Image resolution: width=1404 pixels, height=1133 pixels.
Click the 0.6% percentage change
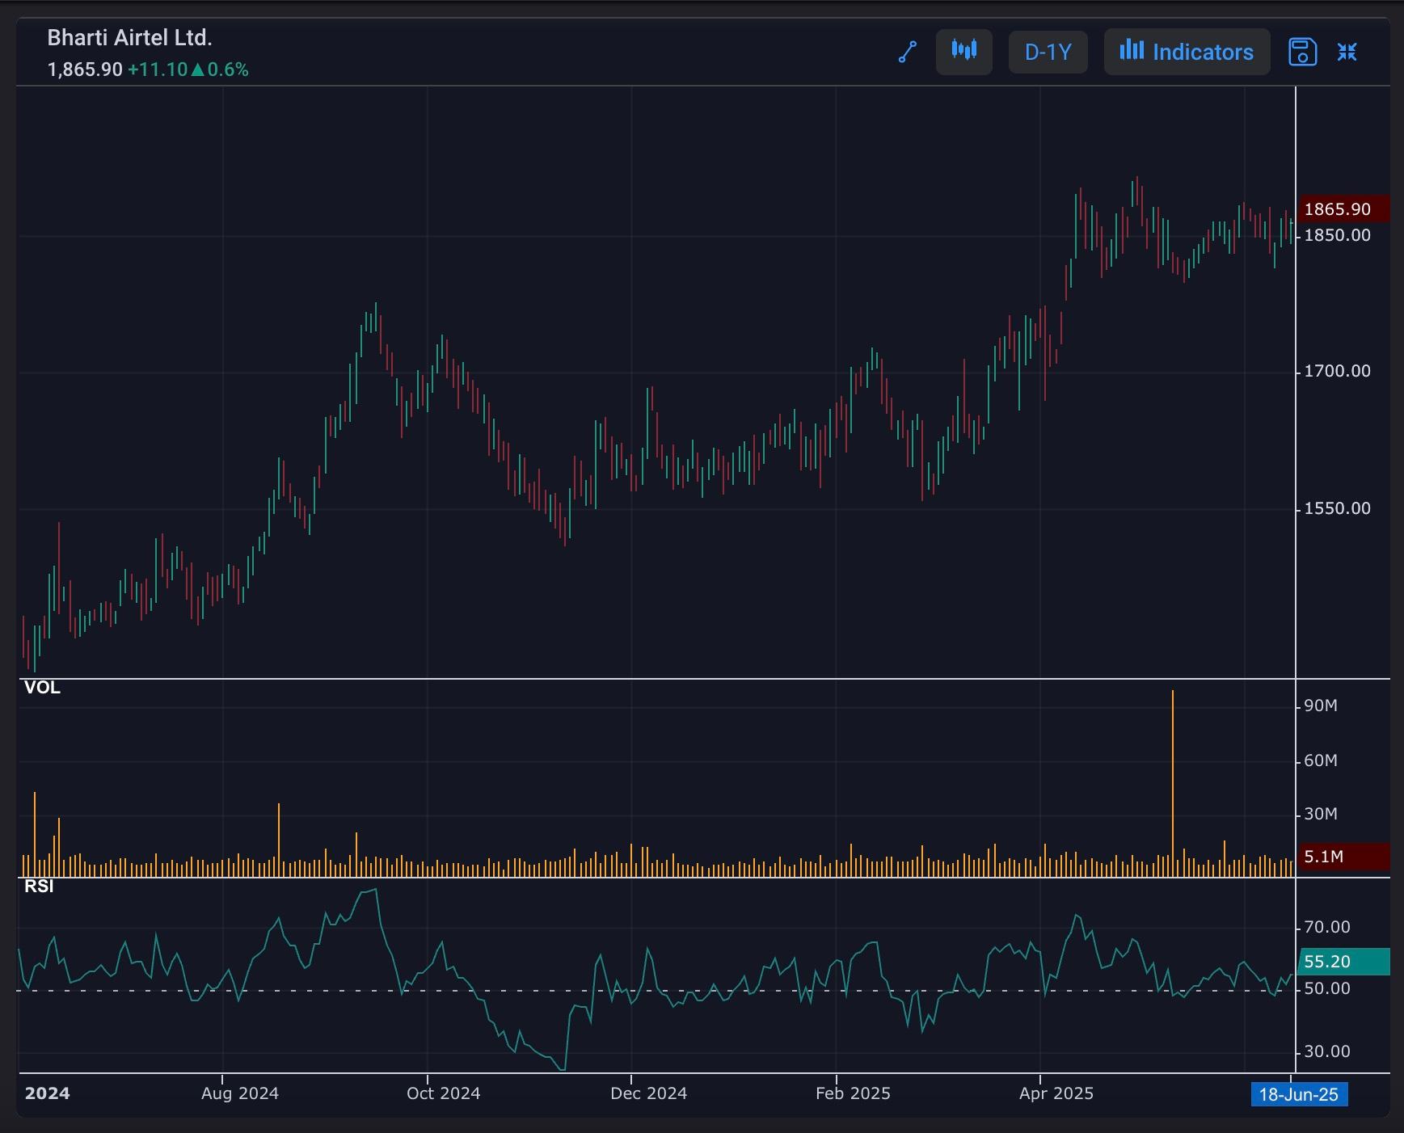[228, 69]
